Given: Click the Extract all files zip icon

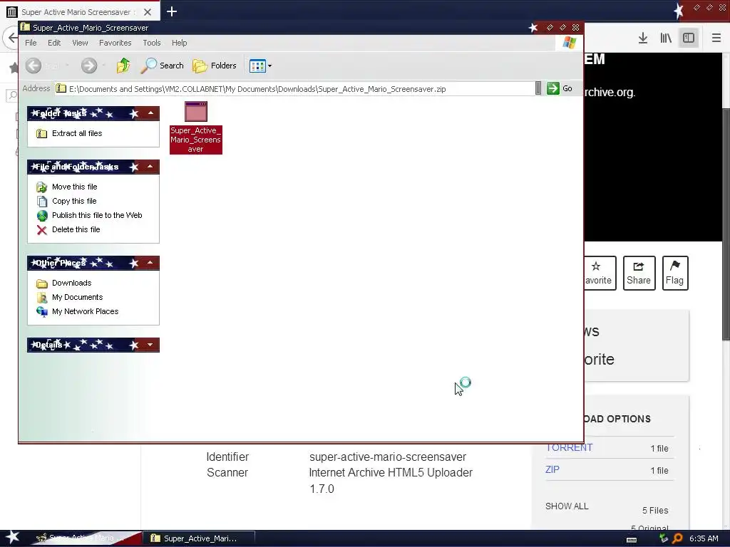Looking at the screenshot, I should 42,133.
